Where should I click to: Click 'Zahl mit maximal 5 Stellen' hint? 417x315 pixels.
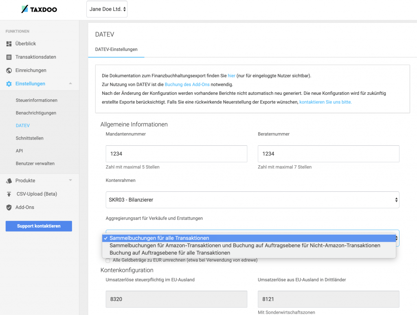tap(132, 167)
